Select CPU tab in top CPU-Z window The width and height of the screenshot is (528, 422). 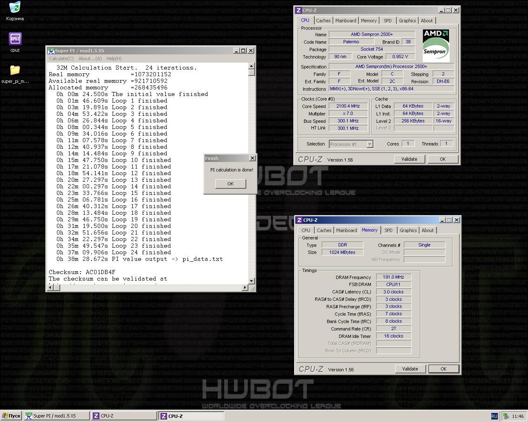tap(305, 20)
